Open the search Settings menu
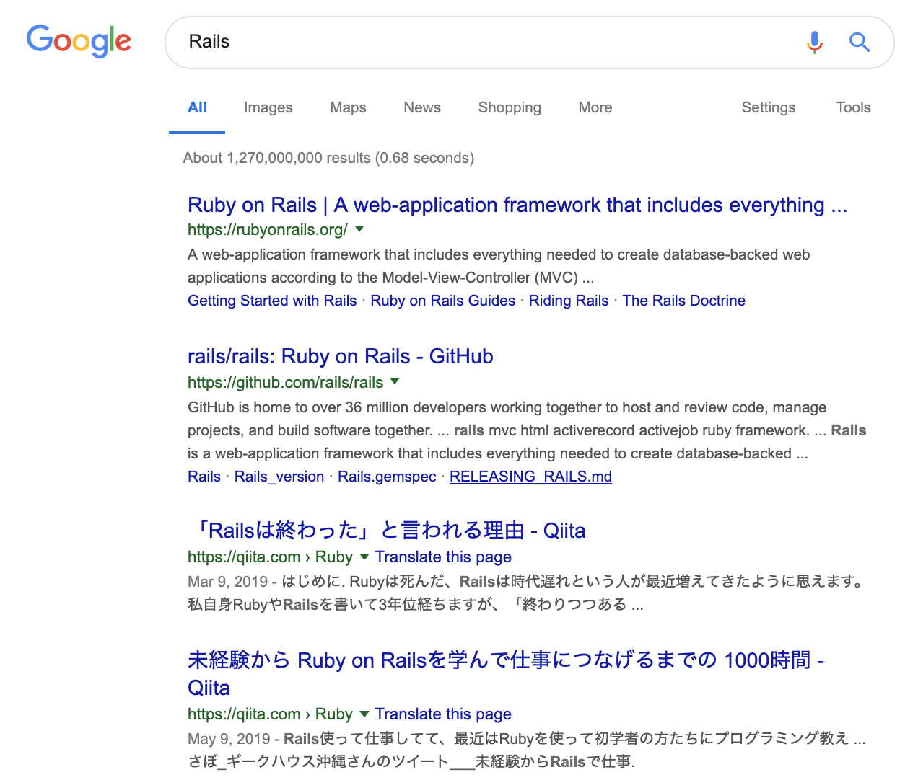Viewport: 905px width, 780px height. pyautogui.click(x=768, y=107)
